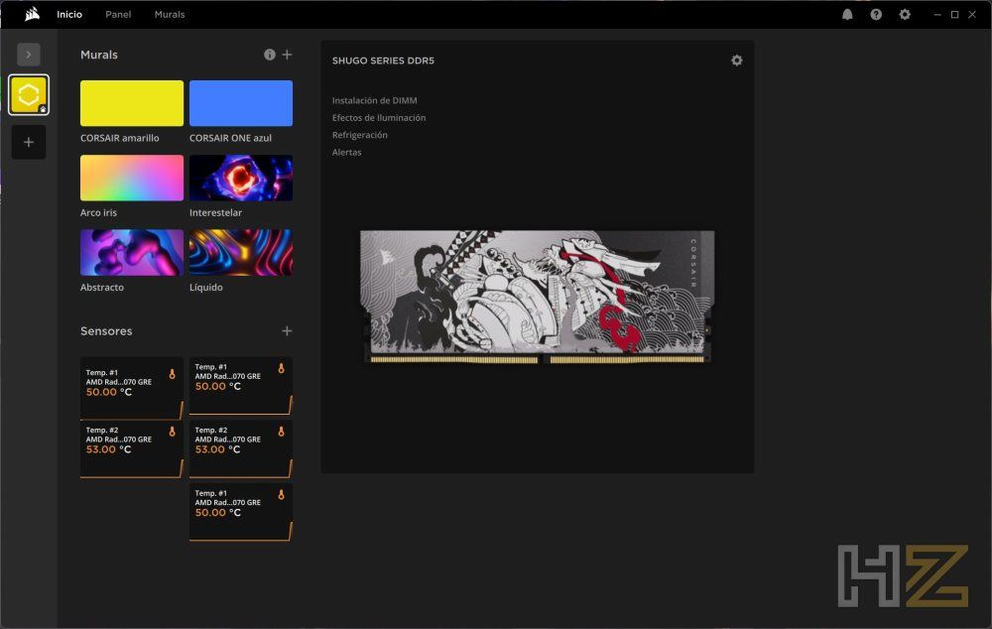Switch to the Murals tab
992x629 pixels.
tap(170, 14)
